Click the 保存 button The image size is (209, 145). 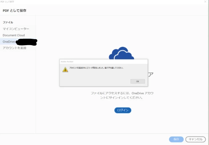[x=176, y=139]
